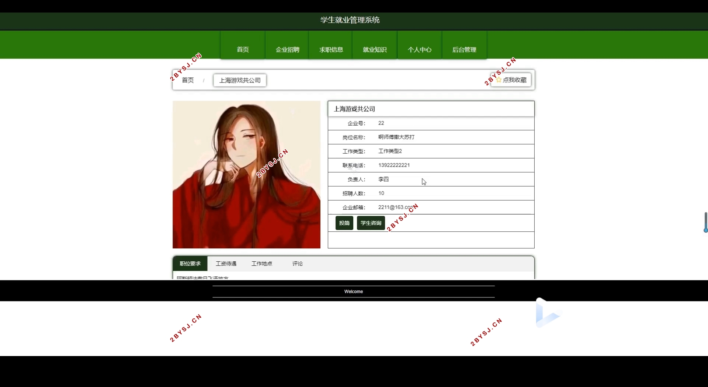The width and height of the screenshot is (708, 387).
Task: Click the 工作类型2 value
Action: click(390, 151)
